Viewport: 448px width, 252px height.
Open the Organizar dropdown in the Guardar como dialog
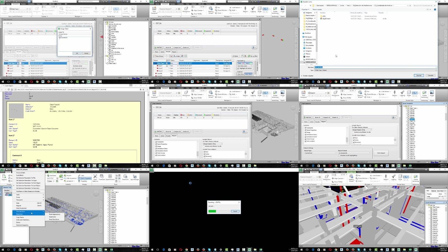305,10
